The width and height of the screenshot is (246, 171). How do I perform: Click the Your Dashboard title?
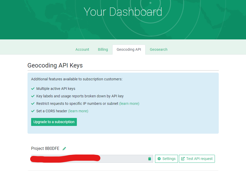pyautogui.click(x=123, y=12)
